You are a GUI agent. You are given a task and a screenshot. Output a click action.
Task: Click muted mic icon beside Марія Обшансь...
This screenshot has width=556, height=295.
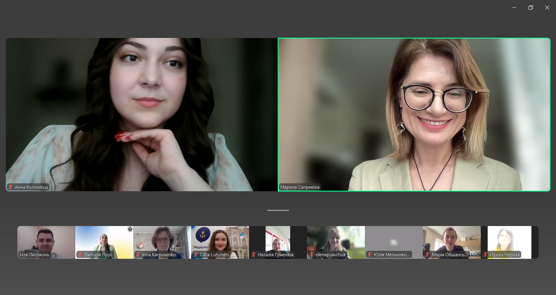pyautogui.click(x=427, y=255)
